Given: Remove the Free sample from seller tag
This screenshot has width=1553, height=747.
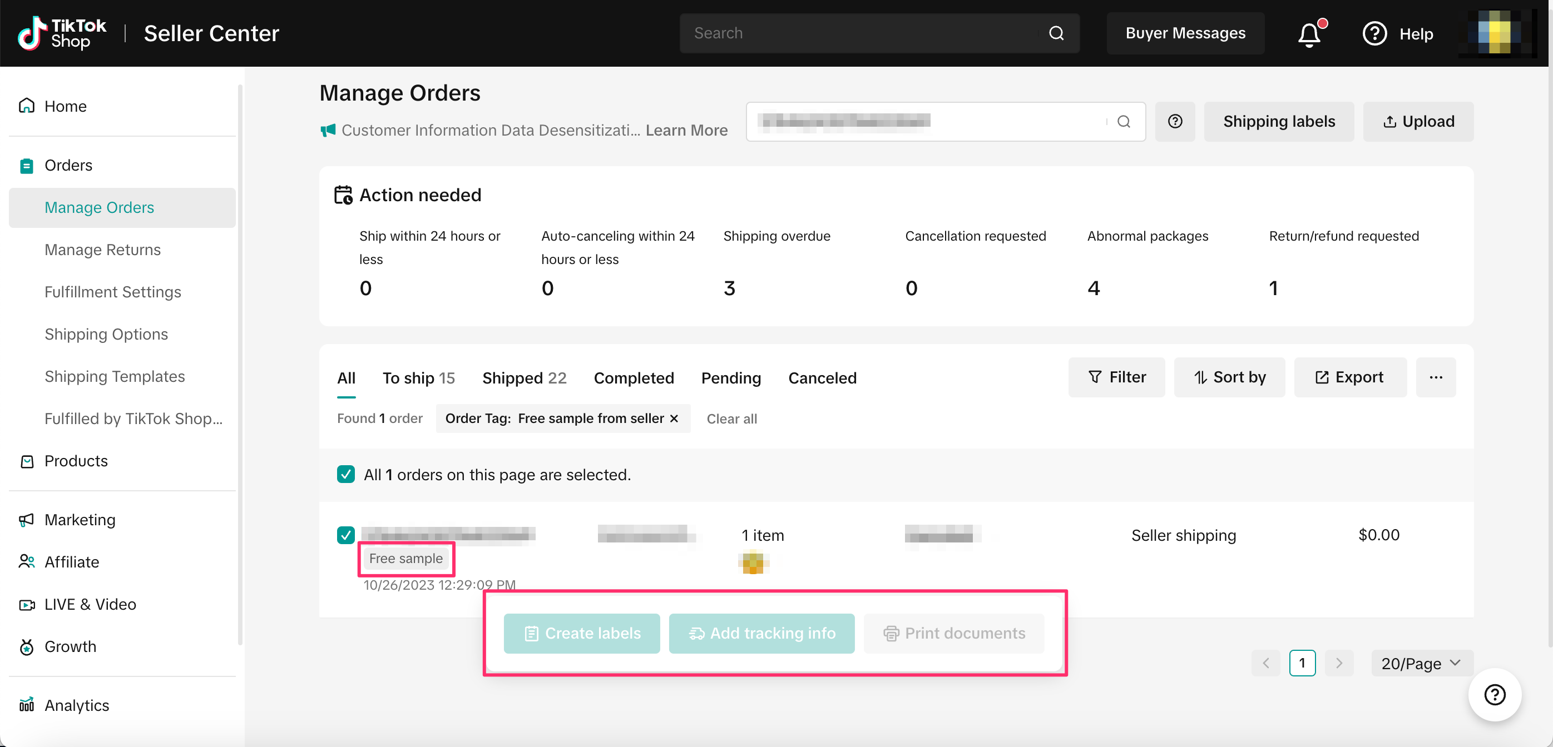Looking at the screenshot, I should 674,419.
